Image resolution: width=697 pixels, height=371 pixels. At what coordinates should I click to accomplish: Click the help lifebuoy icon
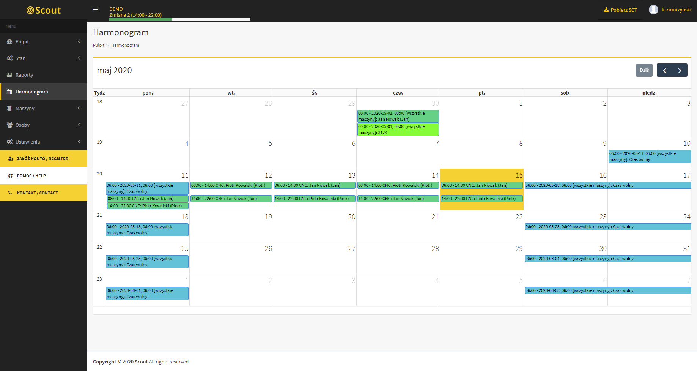pos(11,176)
